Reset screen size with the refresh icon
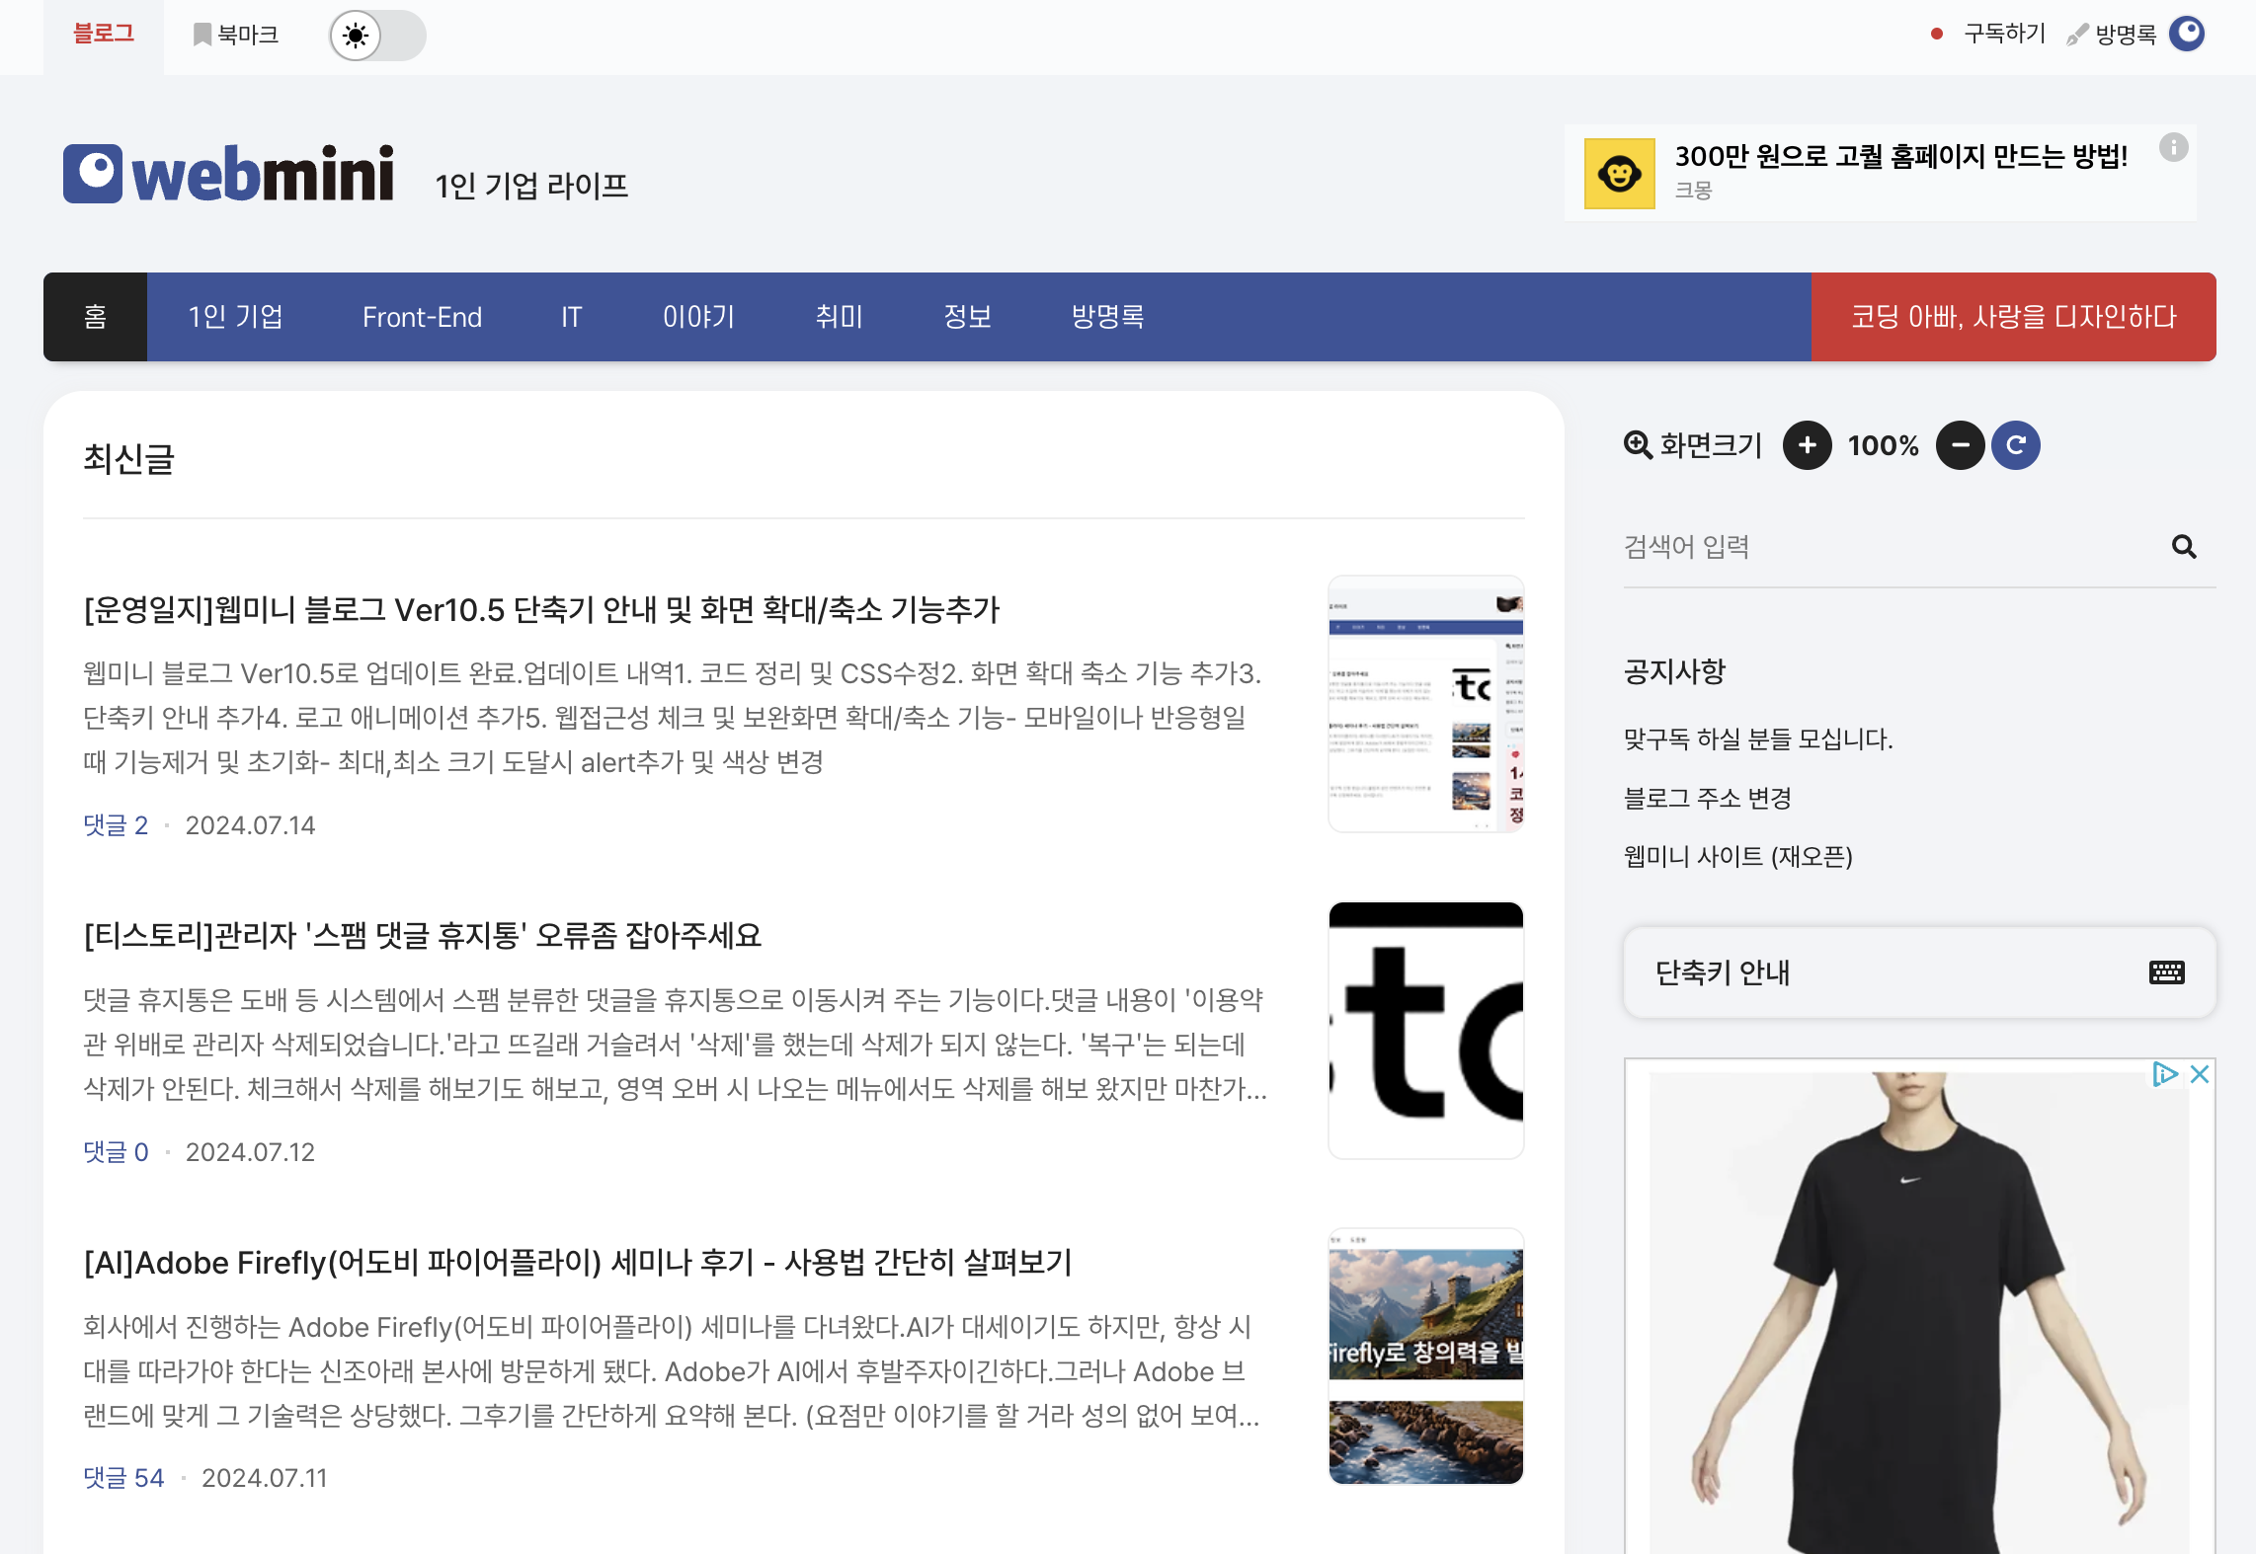The image size is (2256, 1554). point(2015,446)
